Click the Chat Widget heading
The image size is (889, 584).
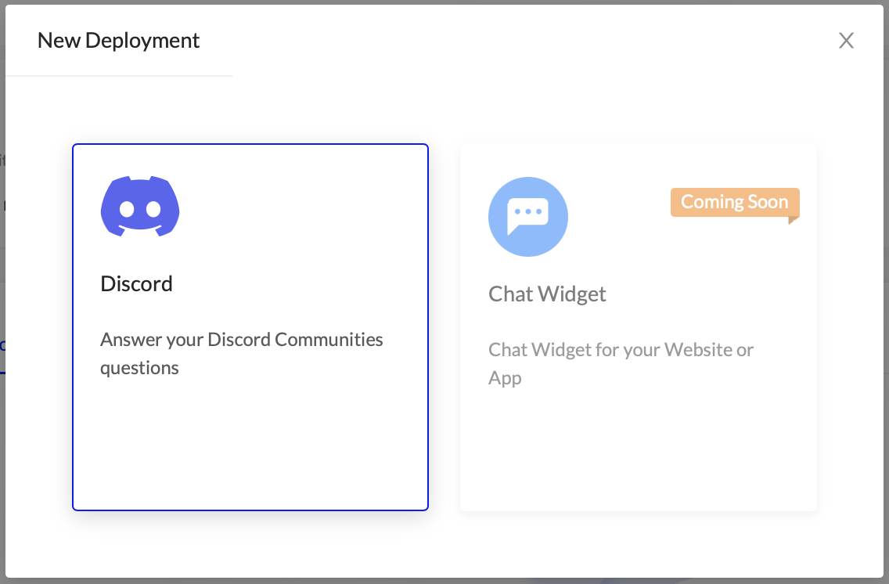(x=547, y=294)
